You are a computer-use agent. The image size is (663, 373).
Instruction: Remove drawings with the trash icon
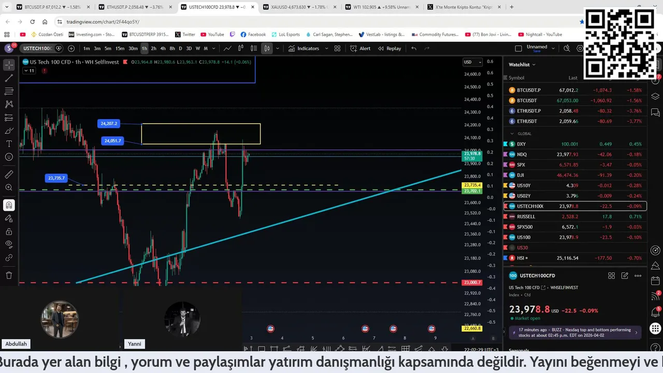(9, 275)
